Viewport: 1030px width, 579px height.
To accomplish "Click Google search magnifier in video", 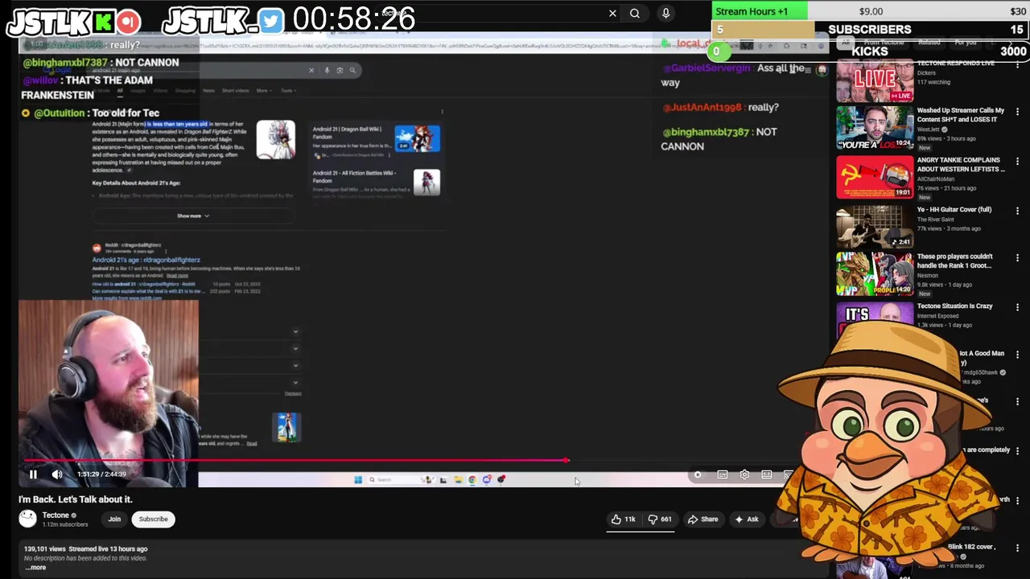I will (352, 70).
